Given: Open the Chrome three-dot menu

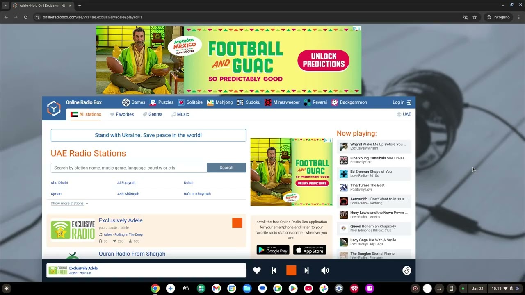Looking at the screenshot, I should click(519, 17).
